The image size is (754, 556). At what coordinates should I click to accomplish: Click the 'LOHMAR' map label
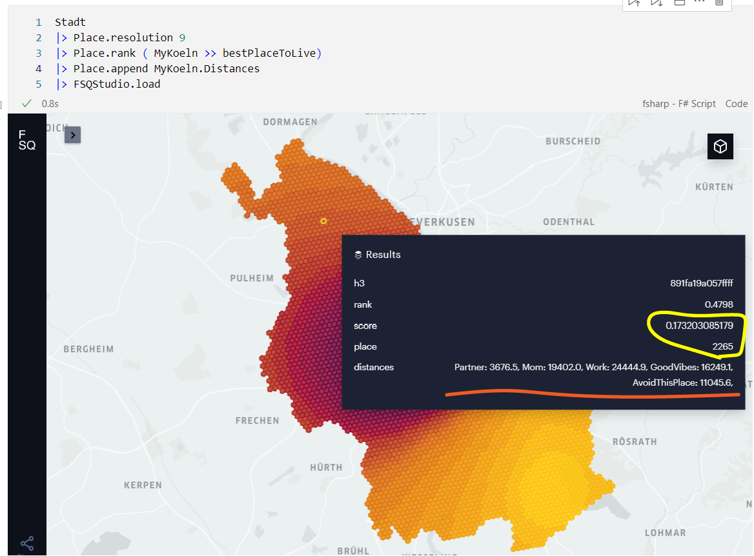tap(665, 533)
